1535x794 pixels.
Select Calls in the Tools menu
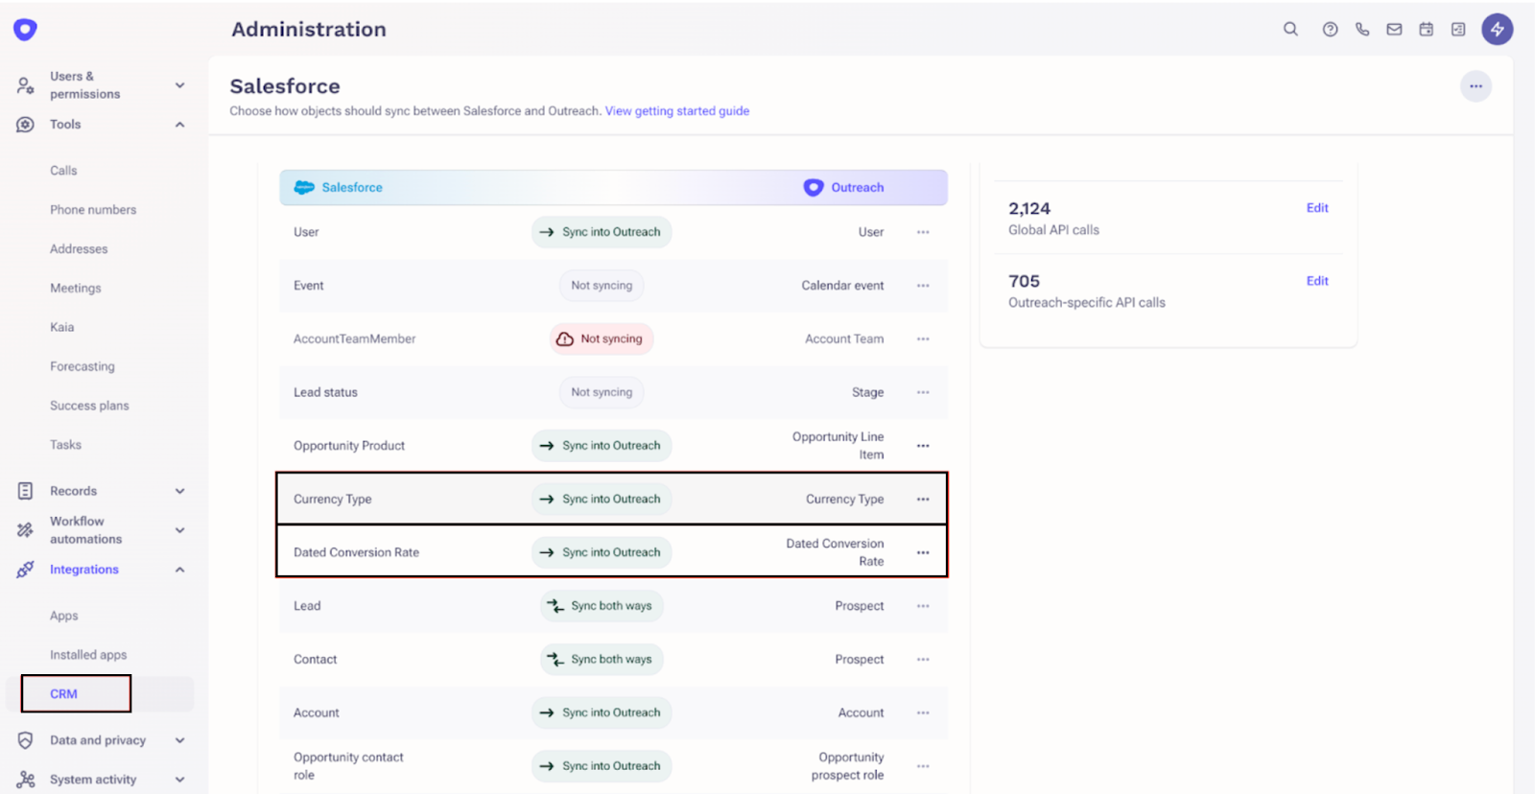click(x=63, y=171)
